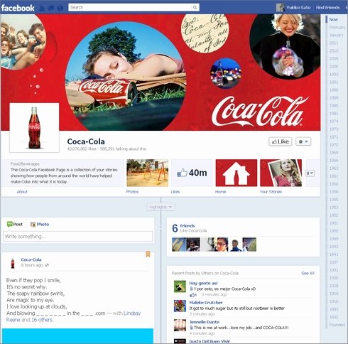Click the search magnifier button
Screen dimensions: 348x344
(x=195, y=8)
